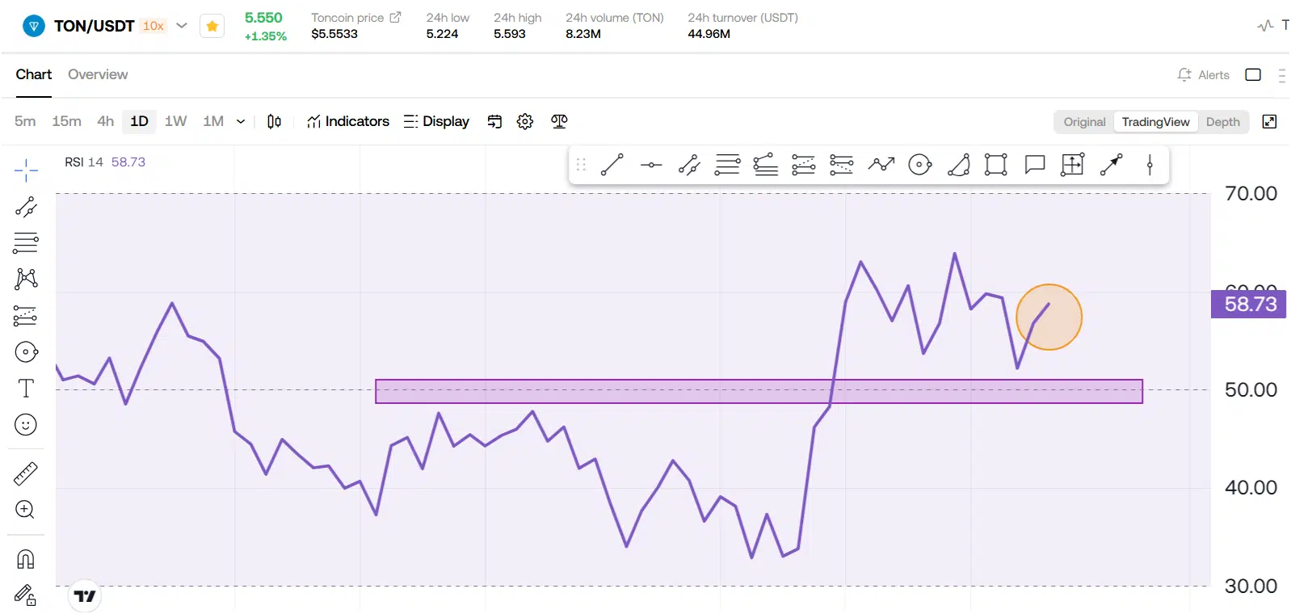1291x614 pixels.
Task: Switch to 4h timeframe
Action: [x=105, y=121]
